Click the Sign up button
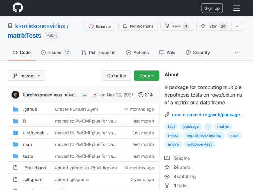 tap(212, 8)
